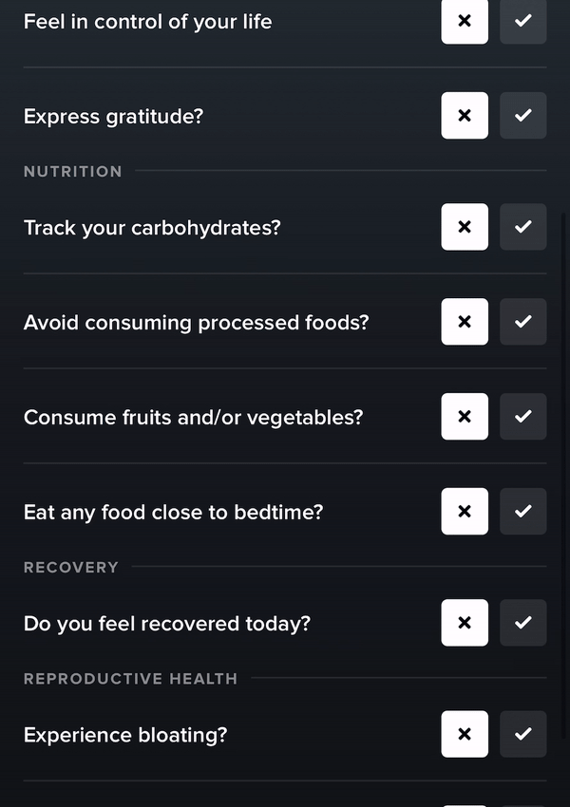Click the Nutrition section header
570x807 pixels.
click(x=73, y=172)
